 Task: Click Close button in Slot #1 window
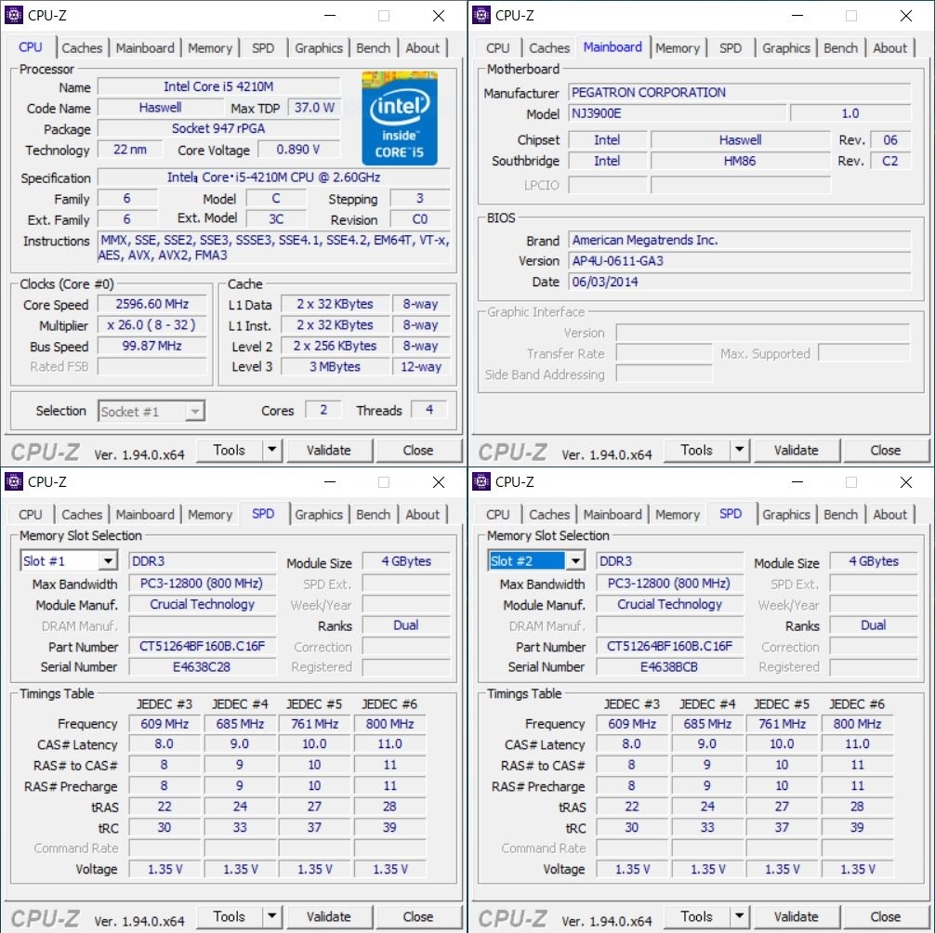click(x=418, y=916)
